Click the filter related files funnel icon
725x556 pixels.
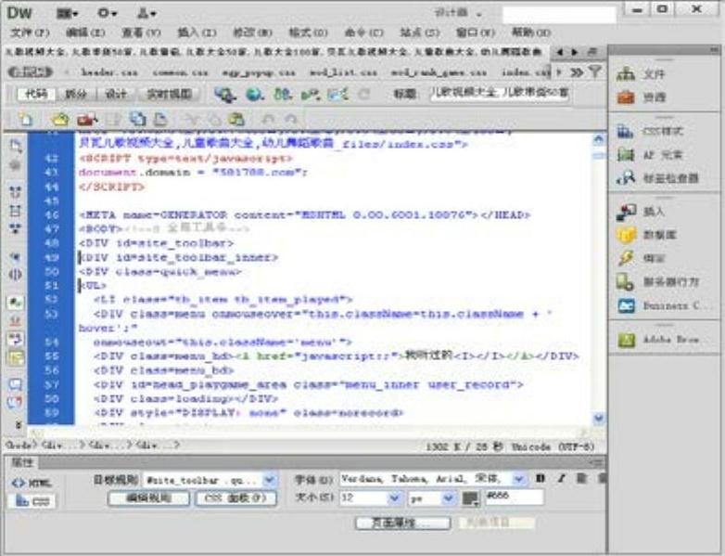coord(595,71)
